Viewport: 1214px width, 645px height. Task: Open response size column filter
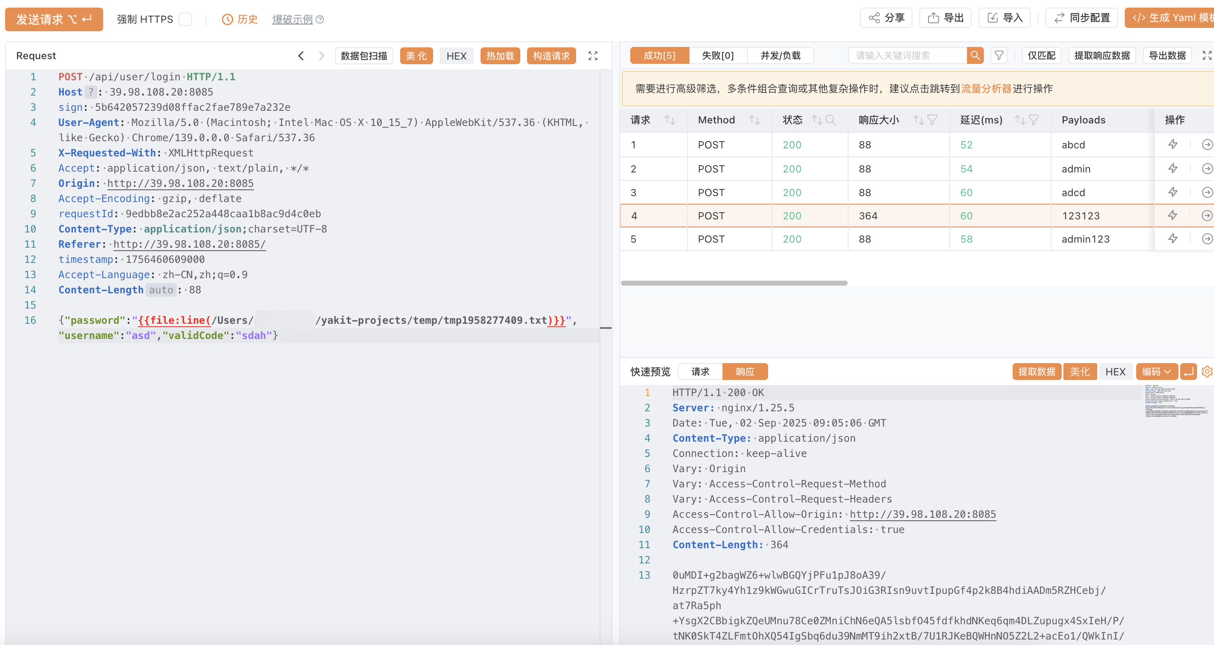[x=932, y=120]
